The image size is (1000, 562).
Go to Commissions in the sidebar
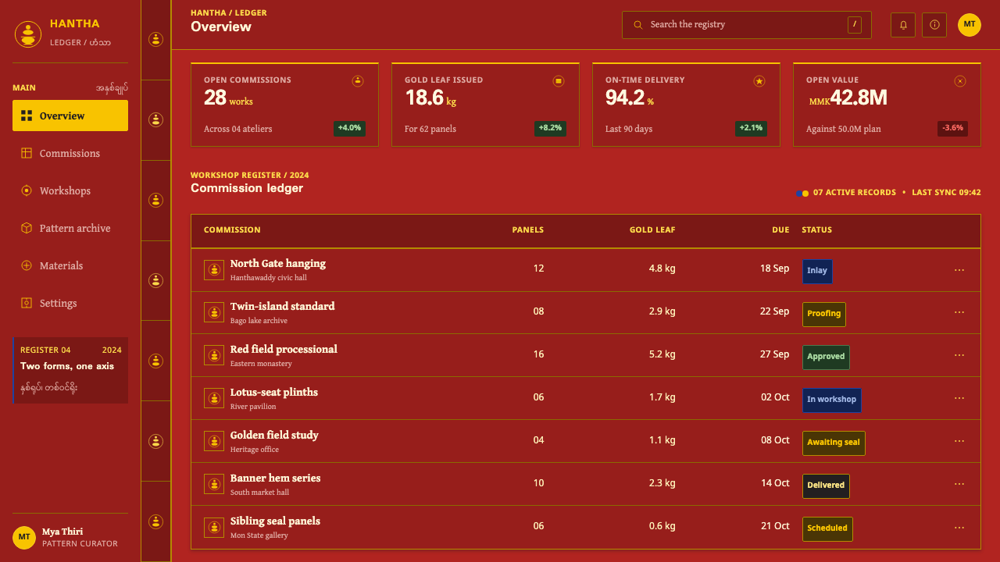(70, 153)
